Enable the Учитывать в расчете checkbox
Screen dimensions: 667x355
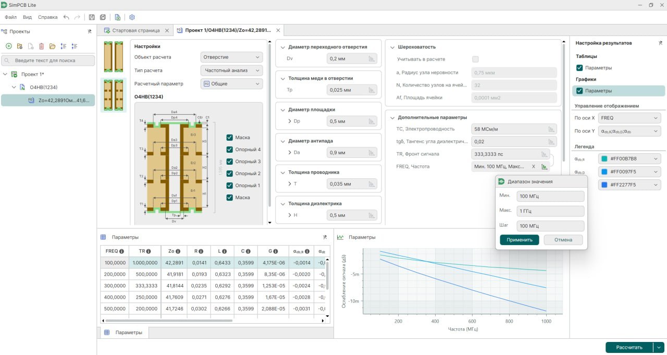475,59
